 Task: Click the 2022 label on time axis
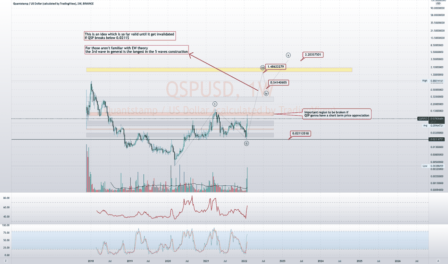pos(244,261)
